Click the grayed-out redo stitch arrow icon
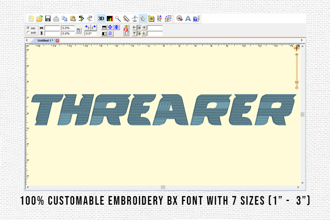The image size is (330, 220). (x=90, y=19)
